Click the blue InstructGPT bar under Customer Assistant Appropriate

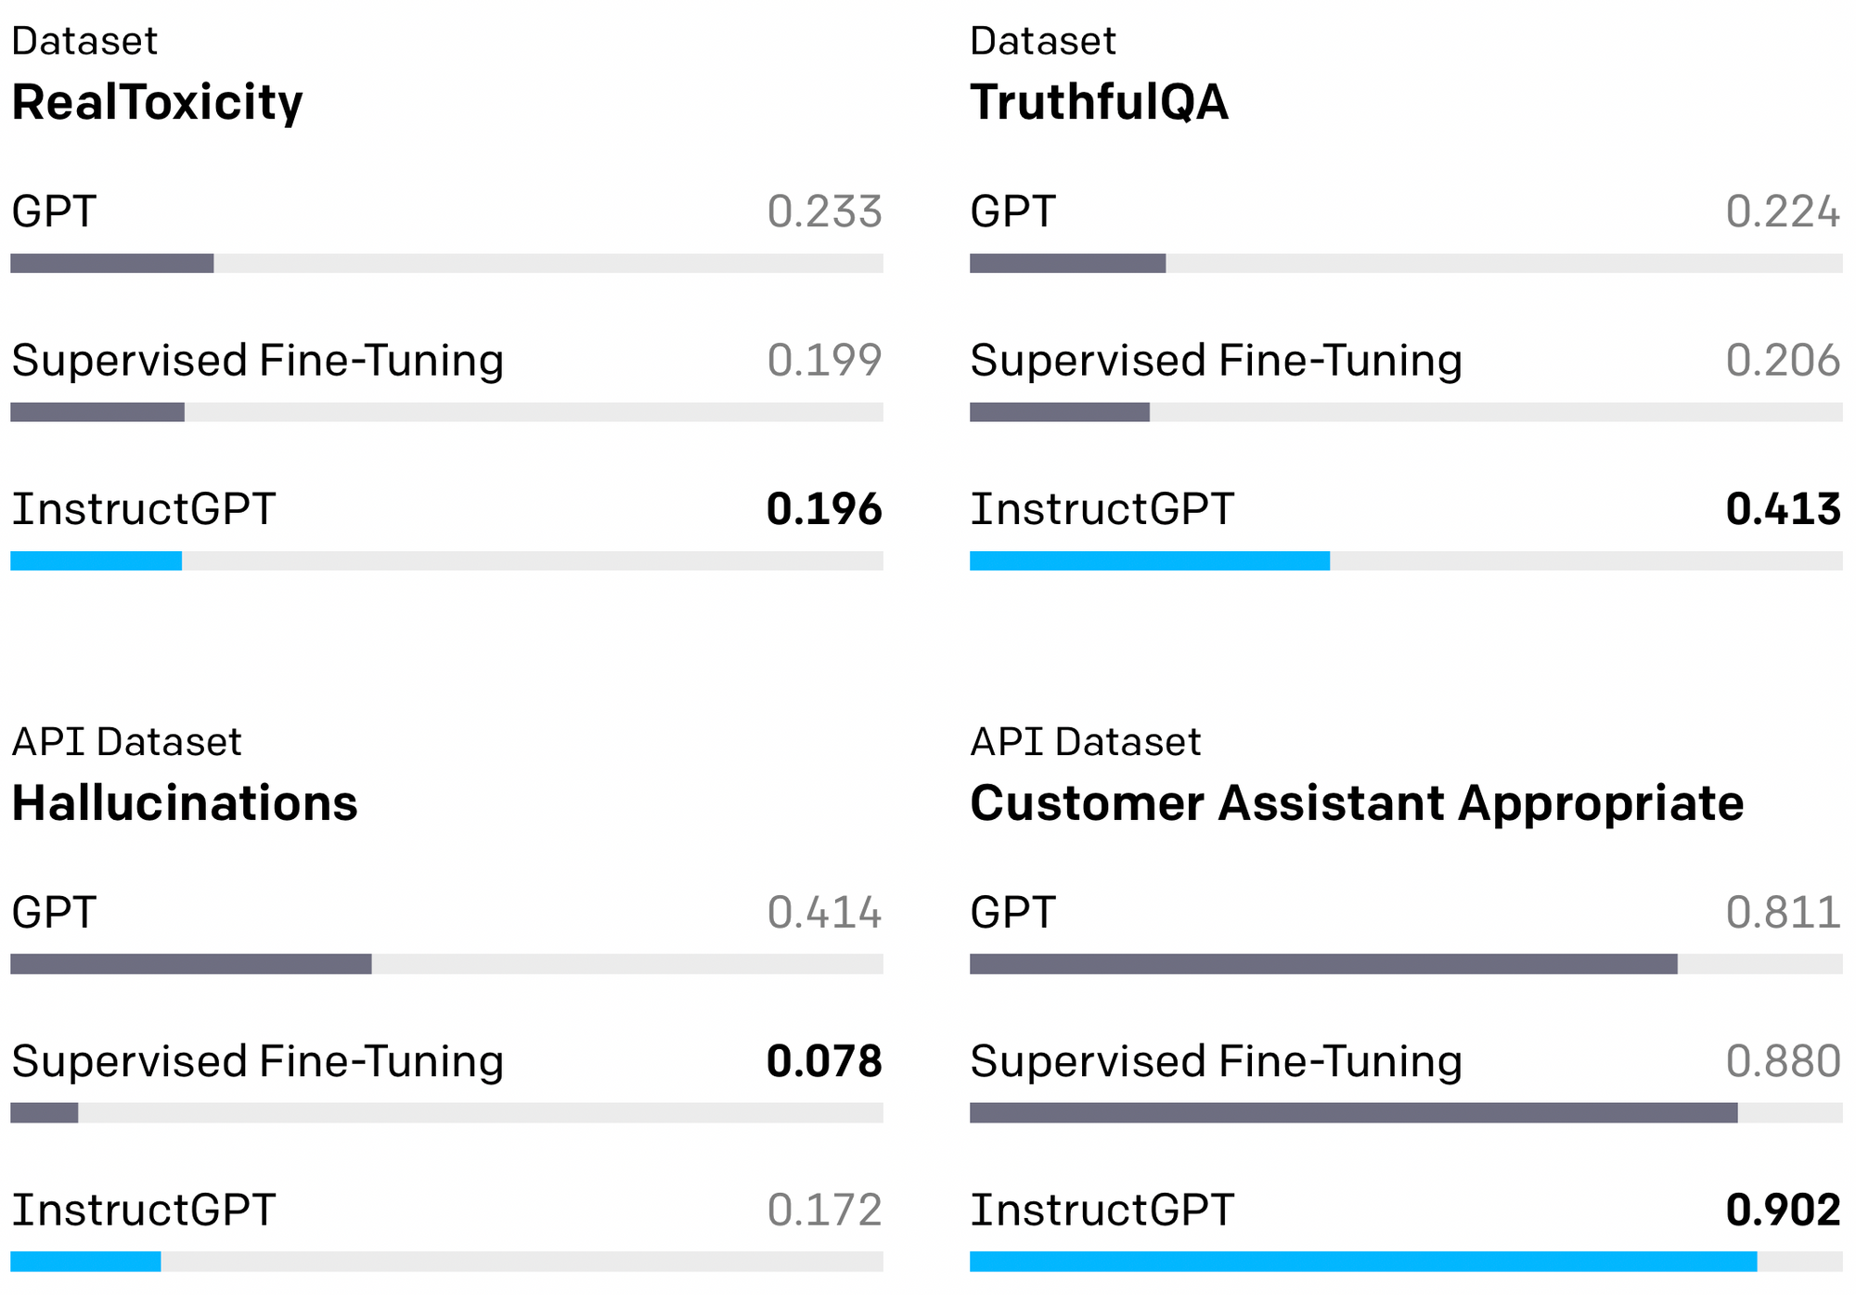[x=1362, y=1262]
